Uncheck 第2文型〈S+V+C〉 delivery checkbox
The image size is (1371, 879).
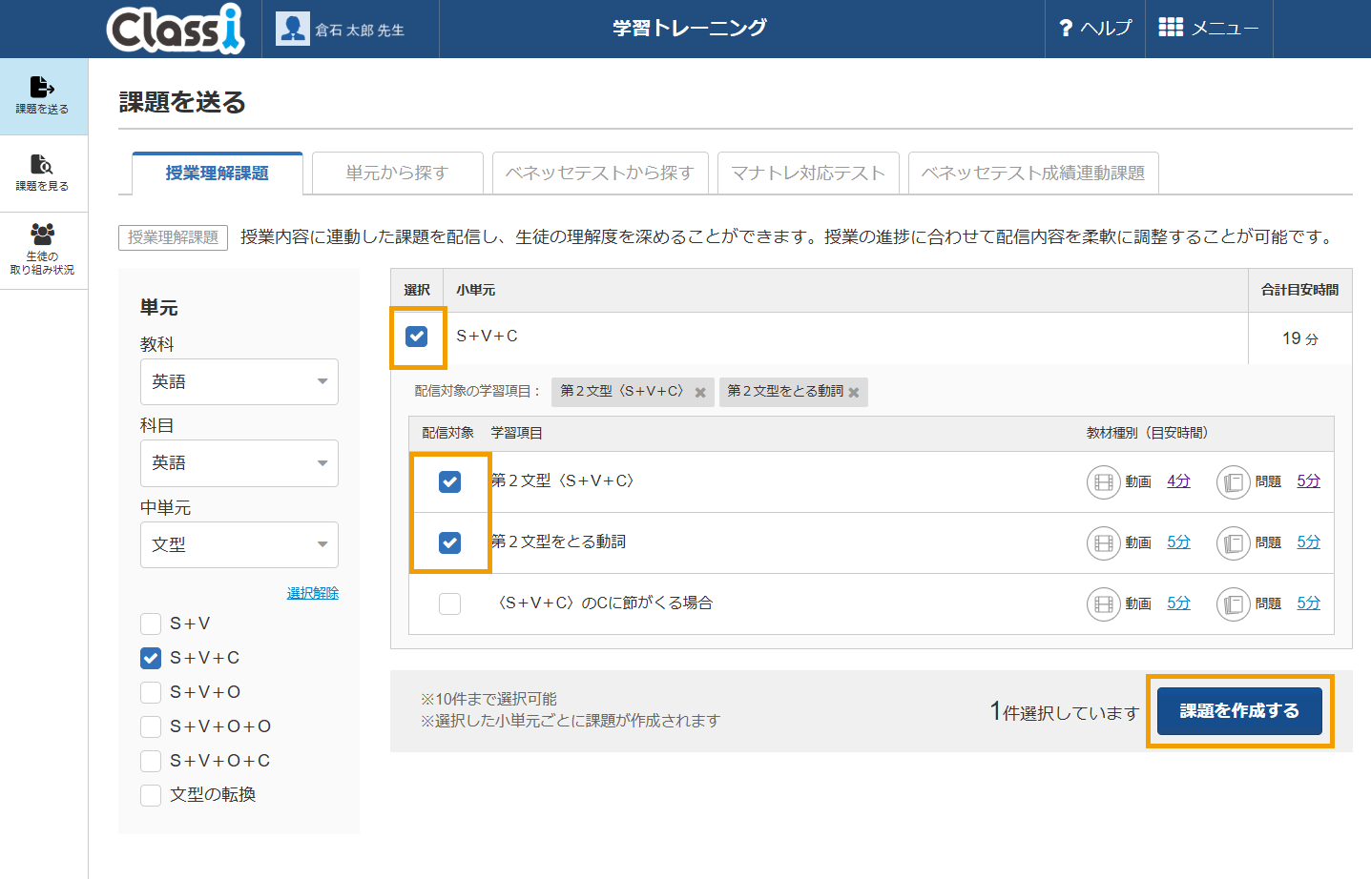[450, 481]
